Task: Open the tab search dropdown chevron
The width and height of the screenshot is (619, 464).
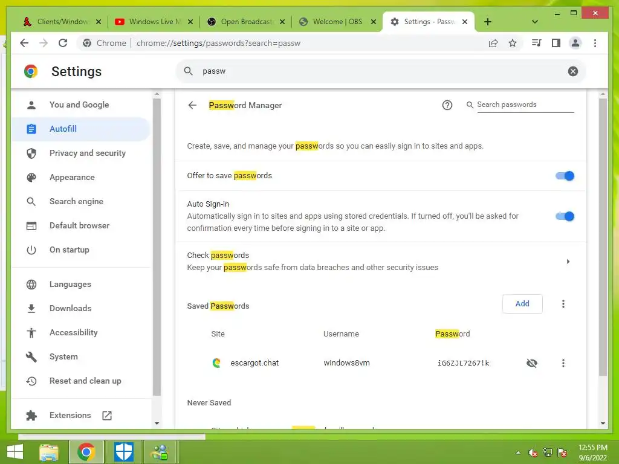Action: 534,22
